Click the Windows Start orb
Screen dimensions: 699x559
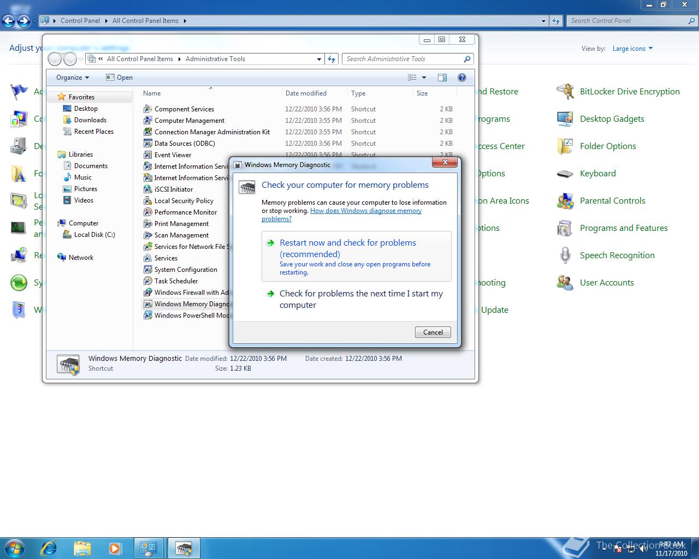tap(15, 548)
